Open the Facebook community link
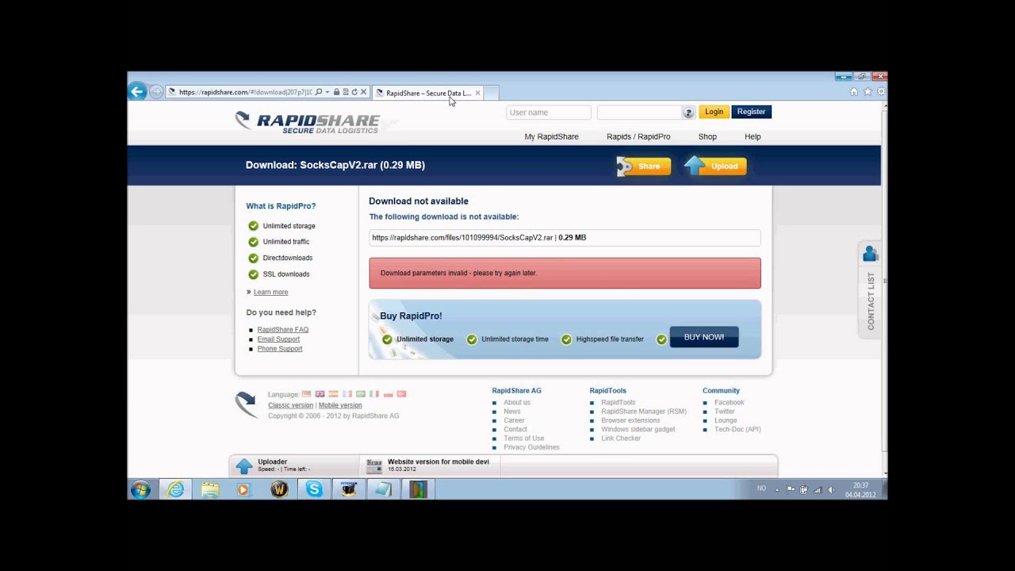1015x571 pixels. 729,402
